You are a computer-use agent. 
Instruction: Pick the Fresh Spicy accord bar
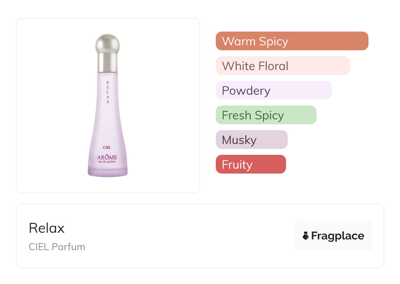(x=266, y=115)
